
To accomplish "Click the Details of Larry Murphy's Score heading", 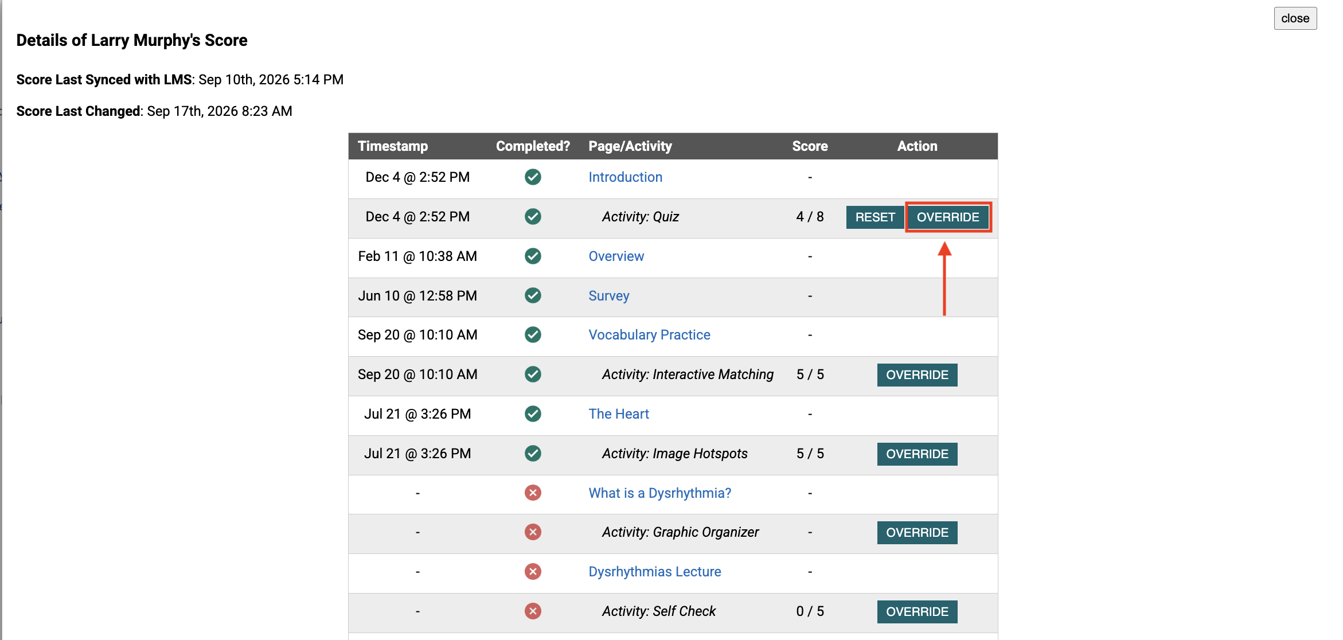I will click(x=132, y=40).
